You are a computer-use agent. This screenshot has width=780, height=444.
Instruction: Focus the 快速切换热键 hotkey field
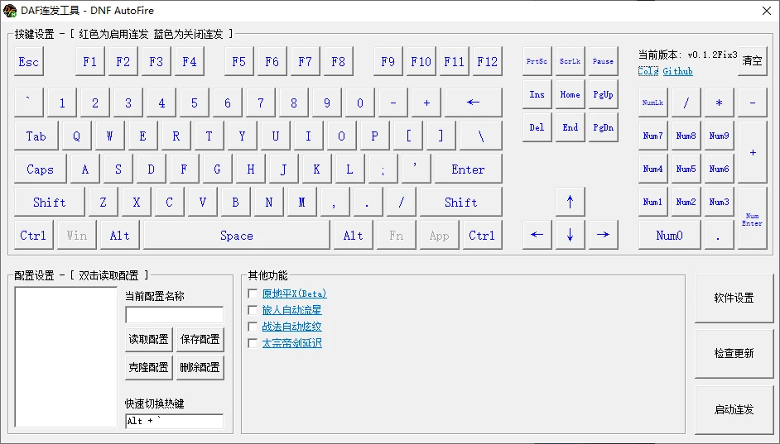174,421
